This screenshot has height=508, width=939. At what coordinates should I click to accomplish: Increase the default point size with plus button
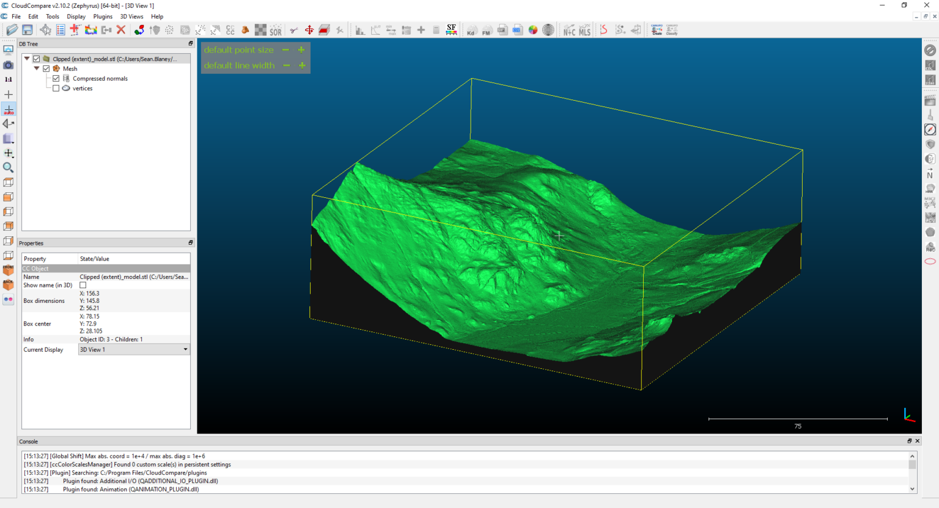point(301,49)
